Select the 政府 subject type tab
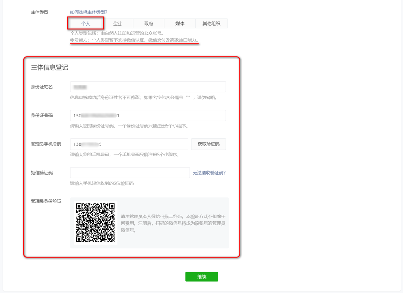Image resolution: width=403 pixels, height=293 pixels. [148, 23]
